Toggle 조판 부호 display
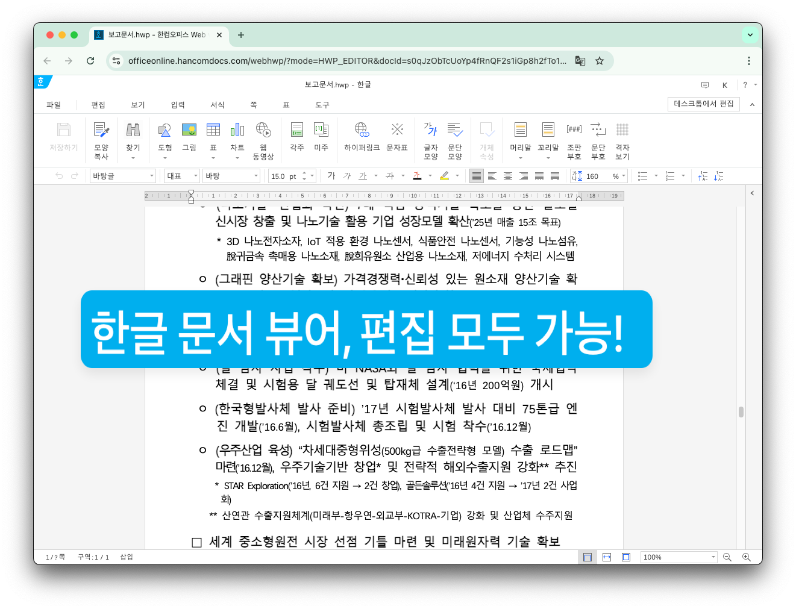 (x=574, y=140)
